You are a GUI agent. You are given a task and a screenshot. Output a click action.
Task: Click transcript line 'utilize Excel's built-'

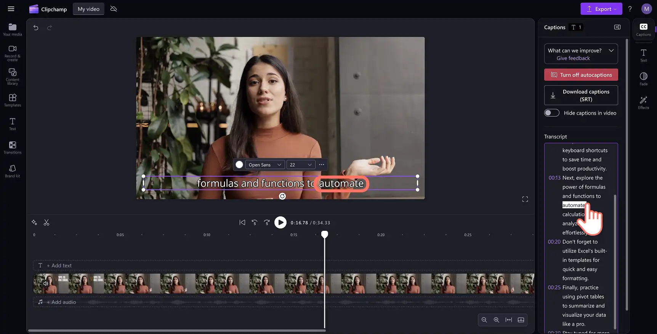click(x=585, y=251)
